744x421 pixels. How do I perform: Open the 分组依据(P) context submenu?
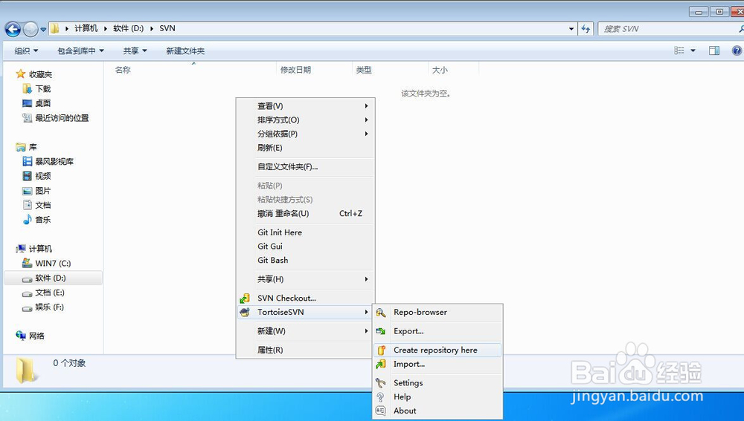pos(306,134)
